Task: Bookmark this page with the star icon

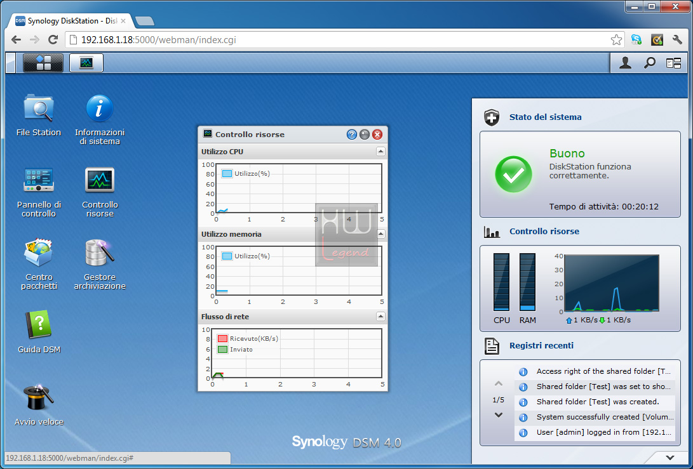Action: [x=616, y=40]
